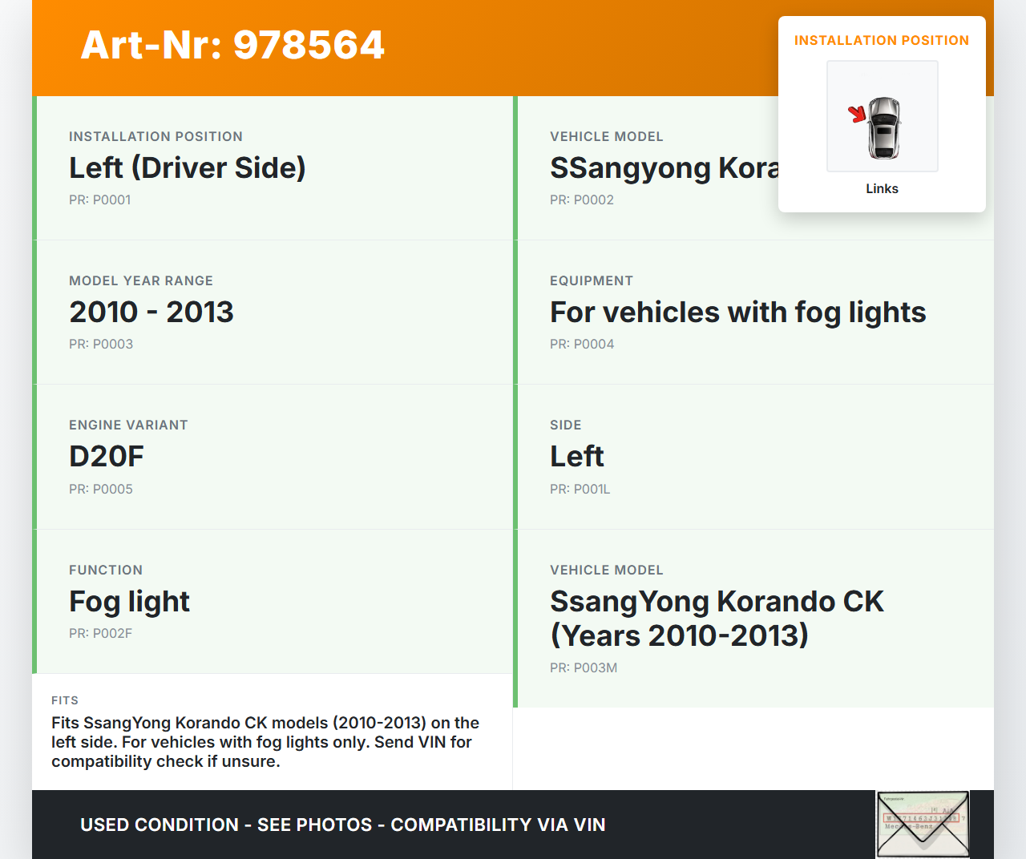Click "VEHICLE MODEL" label above SsangYong Korando CK
This screenshot has width=1026, height=859.
click(607, 570)
